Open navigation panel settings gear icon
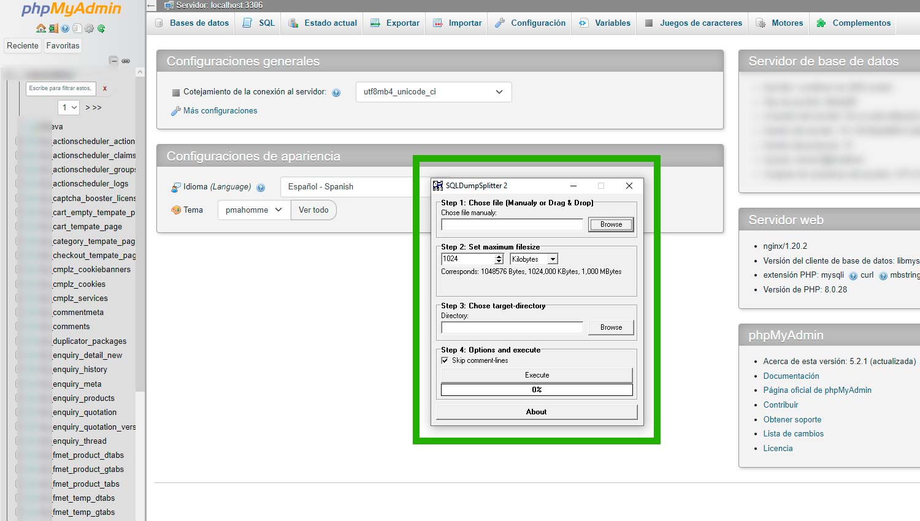 [x=89, y=28]
